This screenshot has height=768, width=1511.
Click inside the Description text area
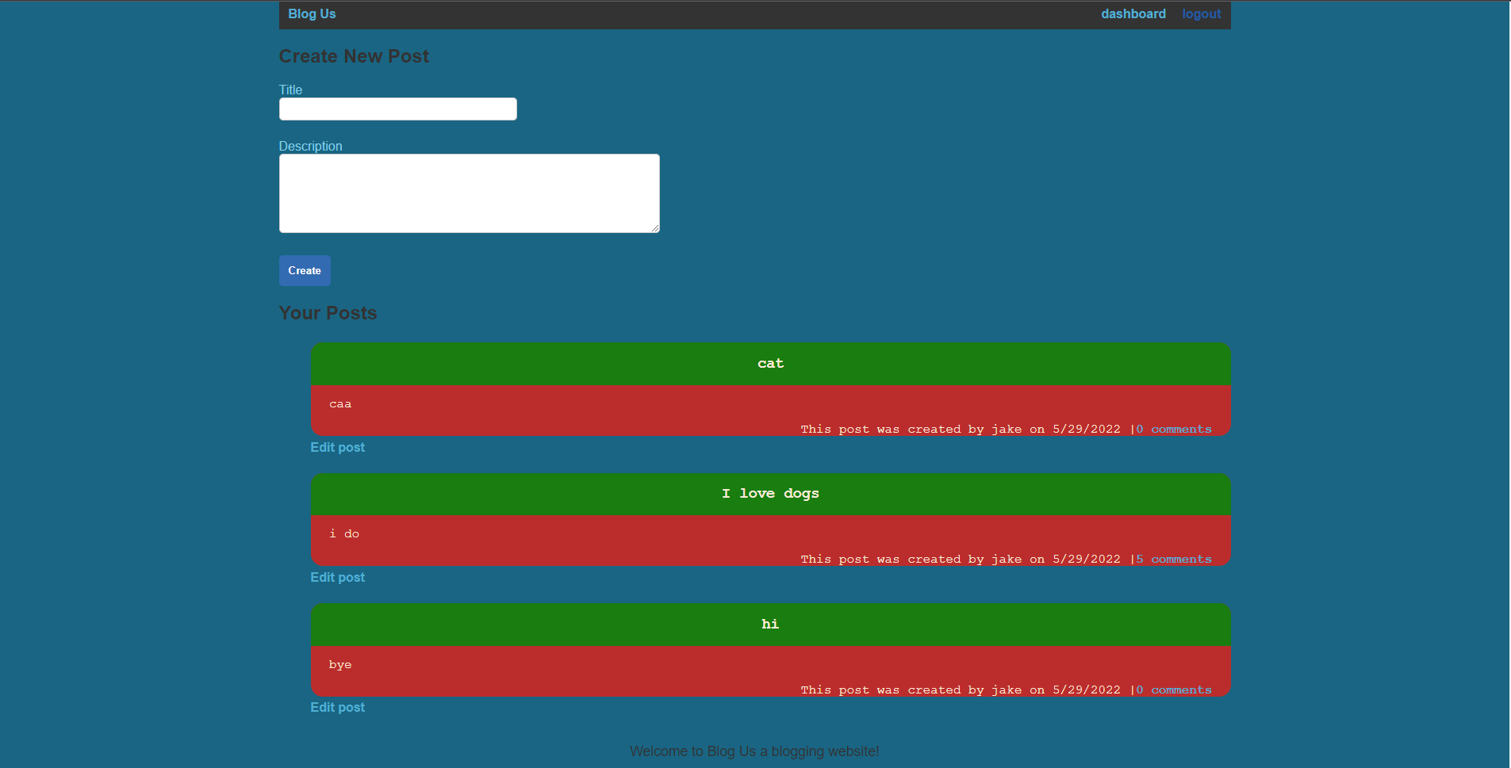click(469, 193)
